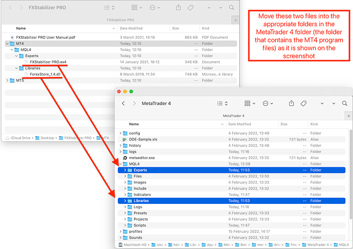This screenshot has height=249, width=353.
Task: Click search magnifier in FXStabilizer PRO window
Action: point(232,7)
